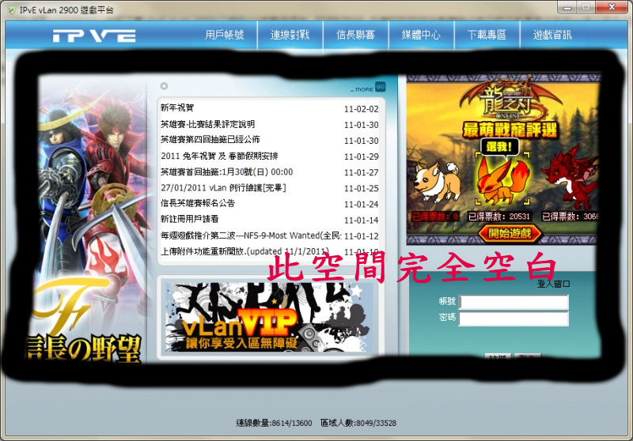Click the small GO icon beside MORE

point(380,87)
